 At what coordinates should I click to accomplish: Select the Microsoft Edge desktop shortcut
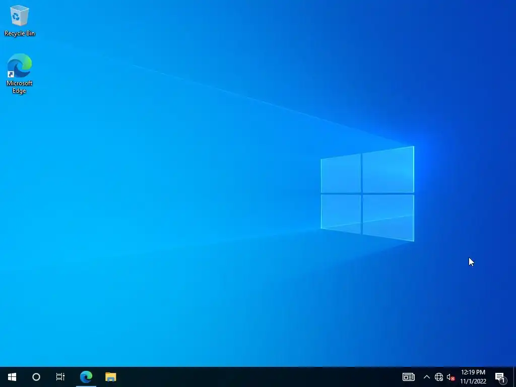click(20, 74)
